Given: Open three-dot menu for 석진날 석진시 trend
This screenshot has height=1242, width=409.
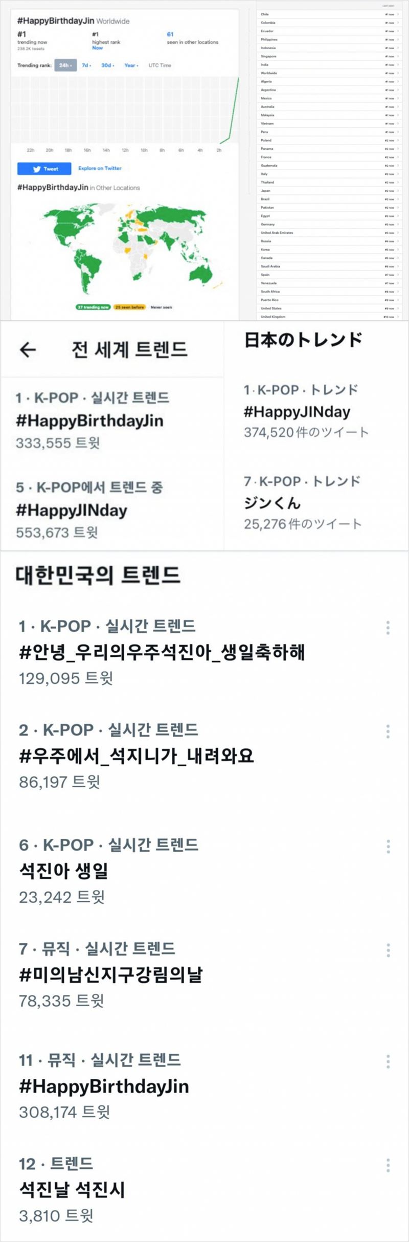Looking at the screenshot, I should click(388, 1165).
